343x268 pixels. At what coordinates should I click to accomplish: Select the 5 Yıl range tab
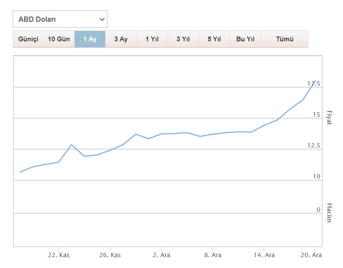pos(214,39)
